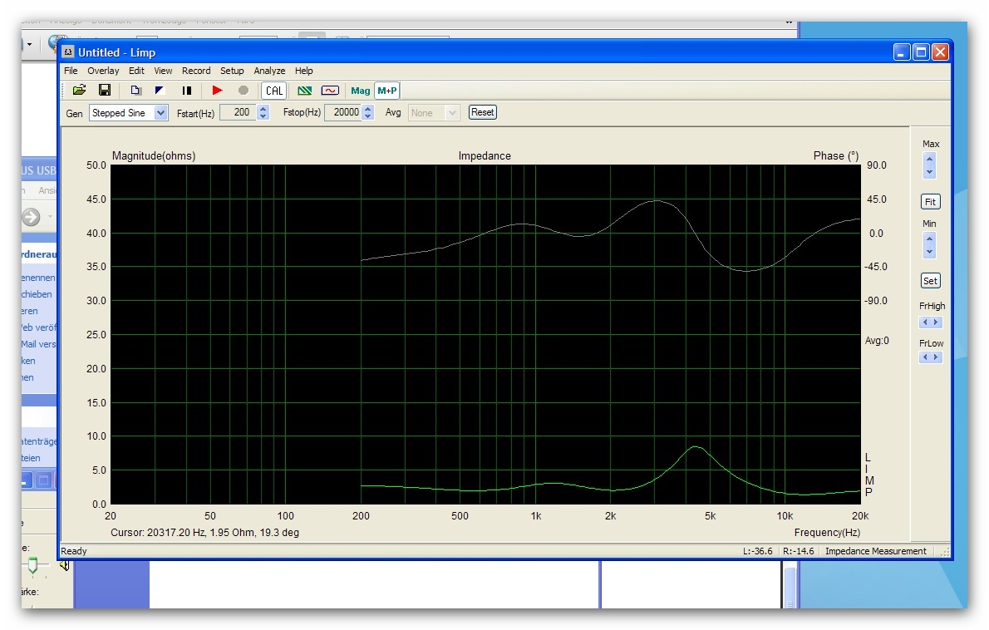Click the vertical bars pause icon
The image size is (989, 630).
(x=187, y=91)
